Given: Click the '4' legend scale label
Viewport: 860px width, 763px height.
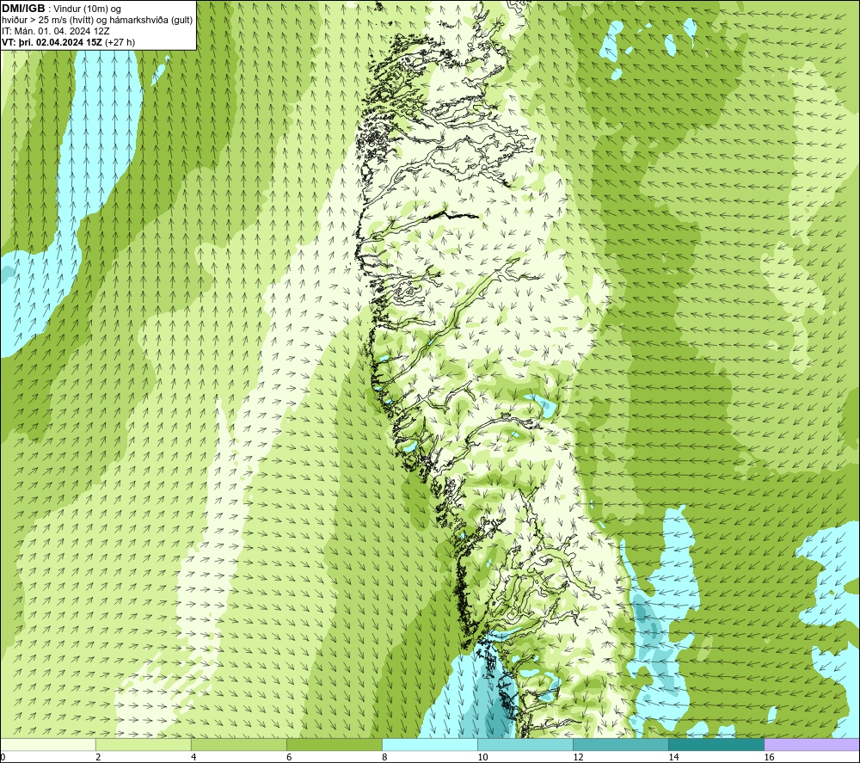Looking at the screenshot, I should pyautogui.click(x=193, y=758).
